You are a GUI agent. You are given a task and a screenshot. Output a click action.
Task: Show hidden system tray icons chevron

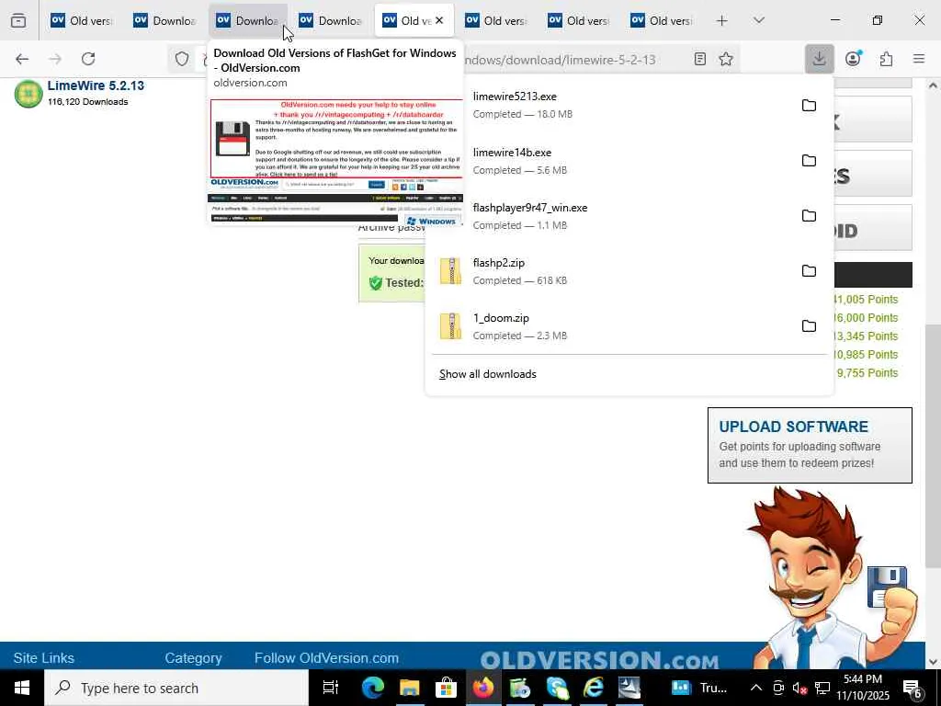(756, 688)
